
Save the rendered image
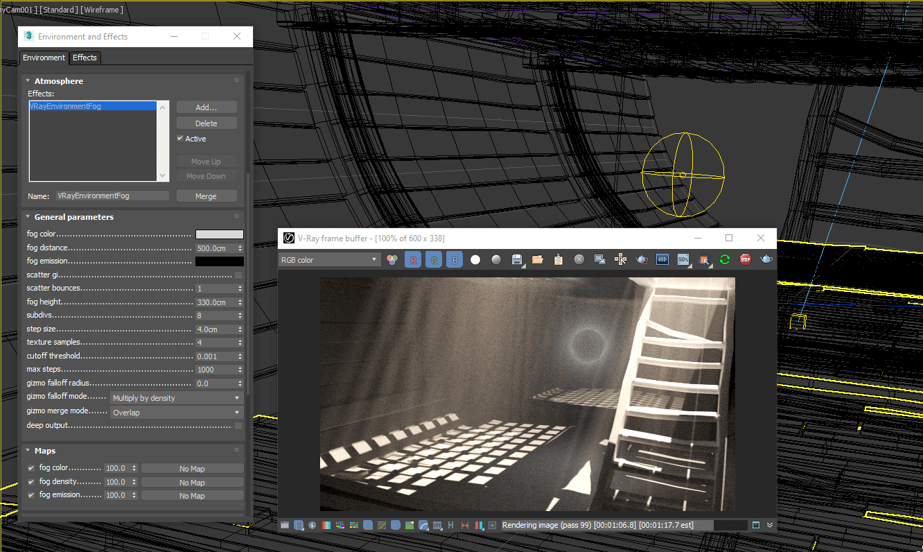point(517,259)
